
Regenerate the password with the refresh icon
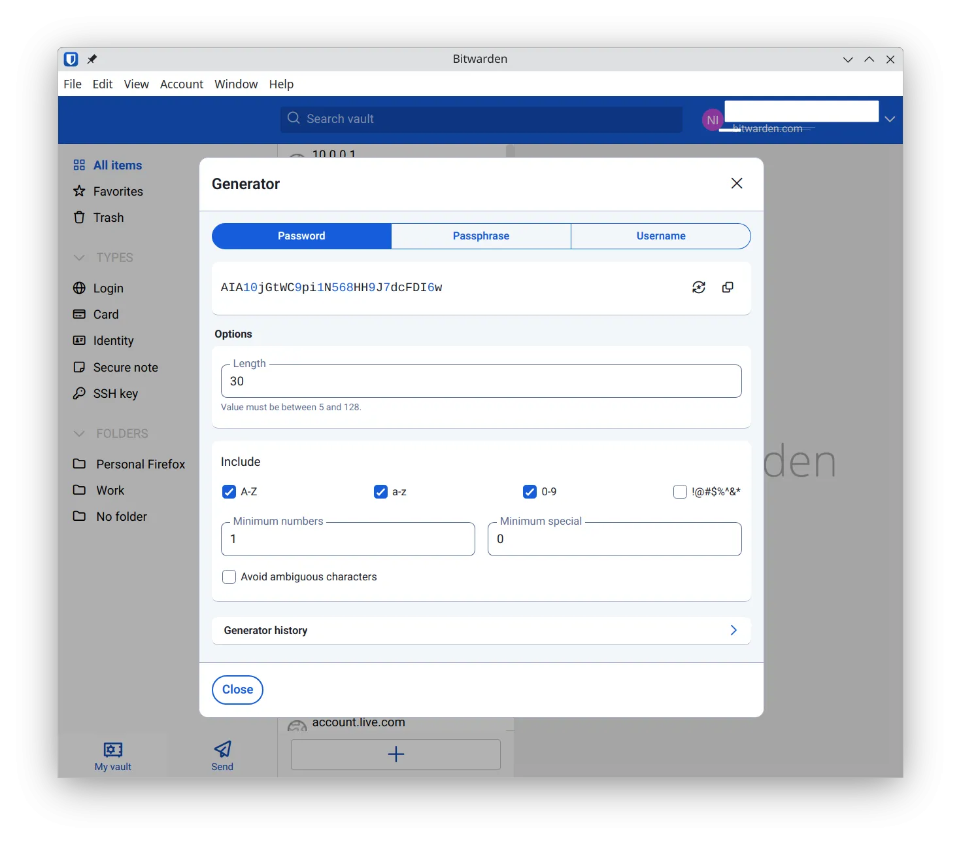pos(698,287)
